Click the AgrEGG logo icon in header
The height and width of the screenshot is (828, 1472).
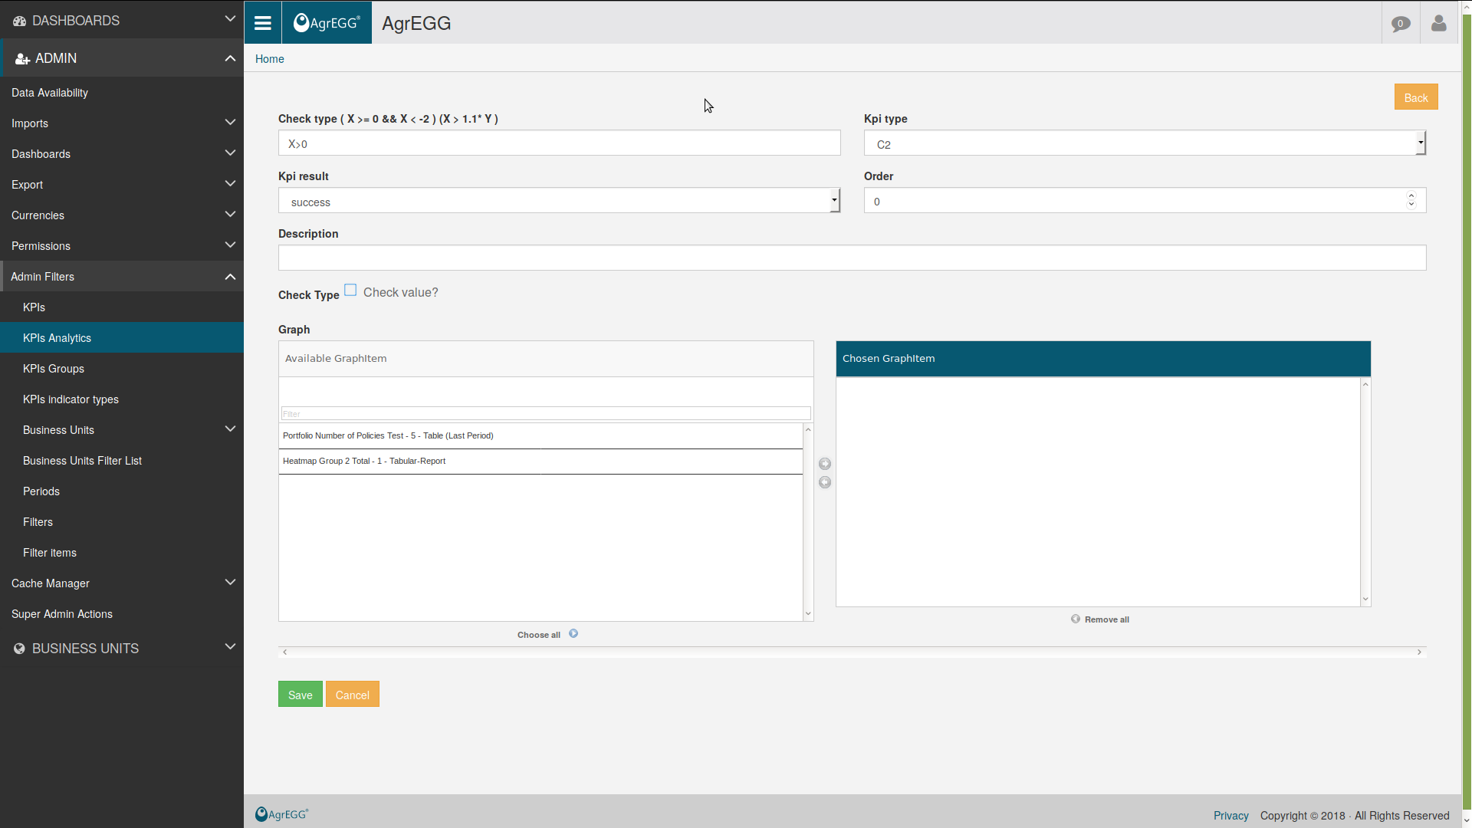pyautogui.click(x=324, y=22)
